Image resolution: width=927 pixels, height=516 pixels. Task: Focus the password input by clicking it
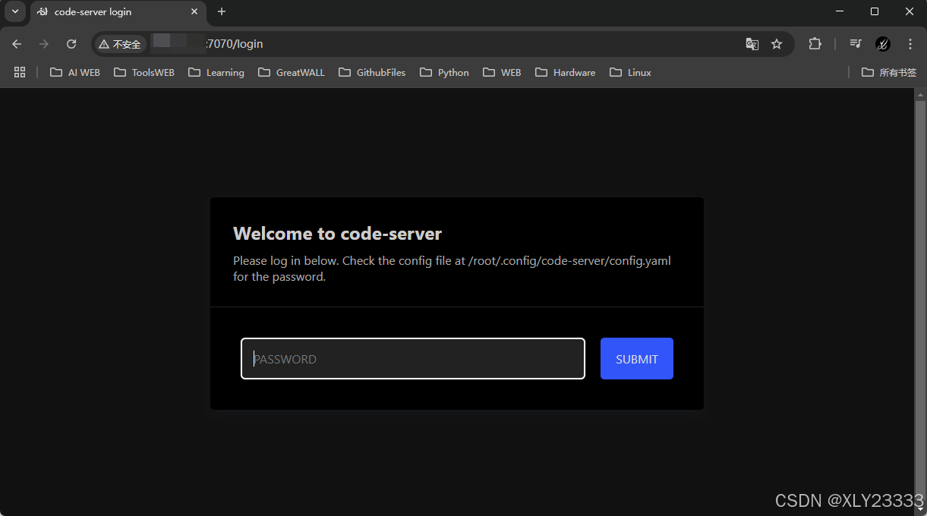coord(412,358)
